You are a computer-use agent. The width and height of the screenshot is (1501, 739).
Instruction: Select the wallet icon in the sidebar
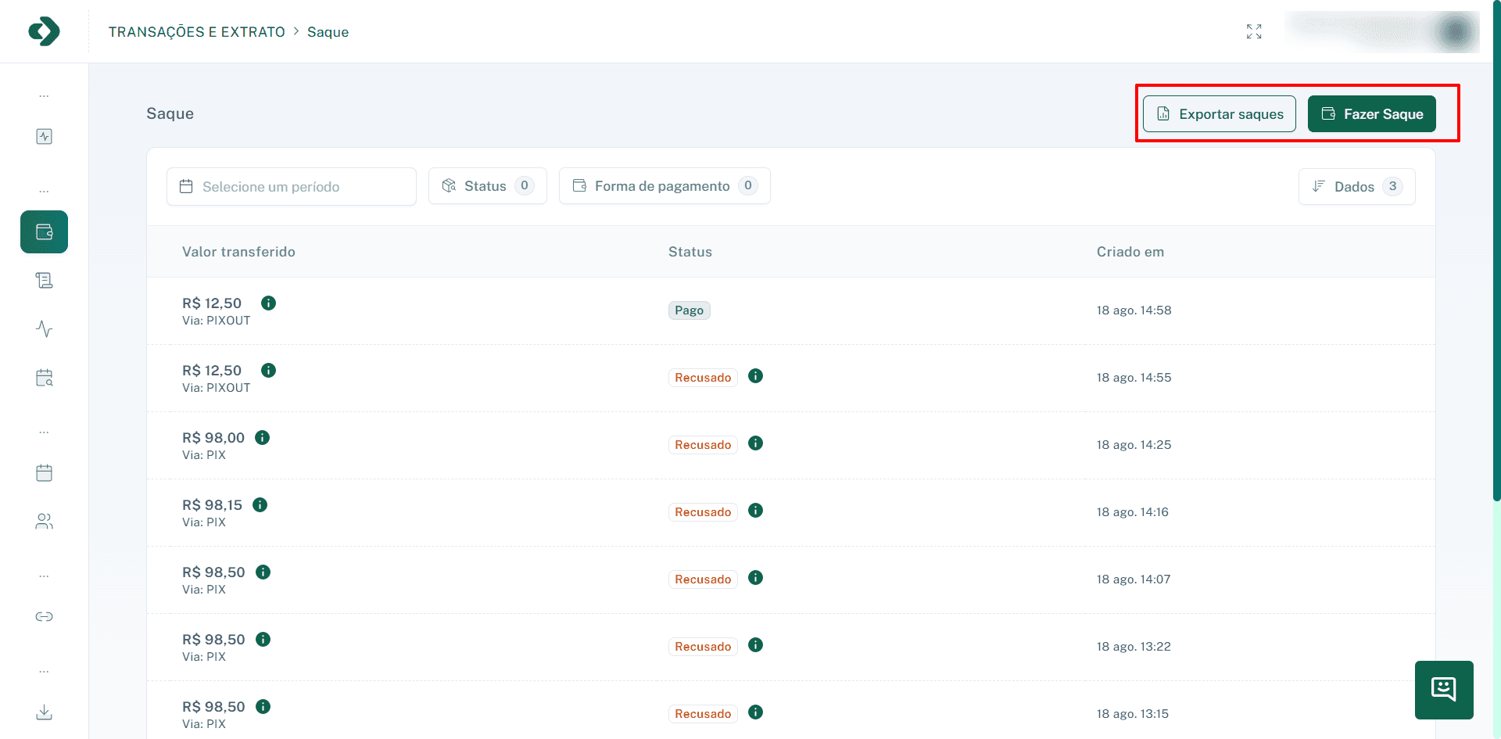[44, 231]
